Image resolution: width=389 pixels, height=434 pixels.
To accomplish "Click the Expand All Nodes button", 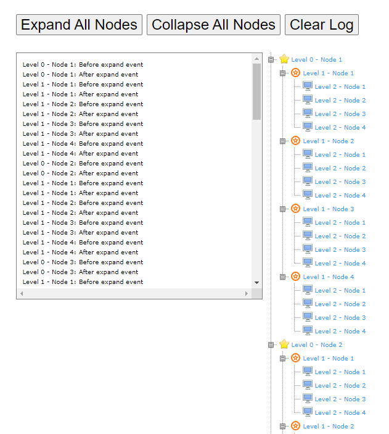I will [79, 25].
